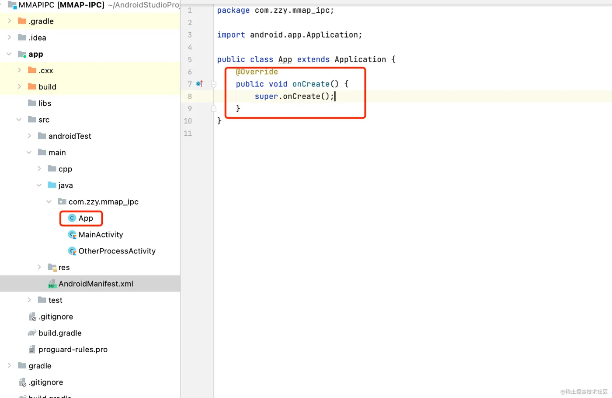Screen dimensions: 612x398
Task: Click the '@Override' annotation text
Action: tap(257, 72)
